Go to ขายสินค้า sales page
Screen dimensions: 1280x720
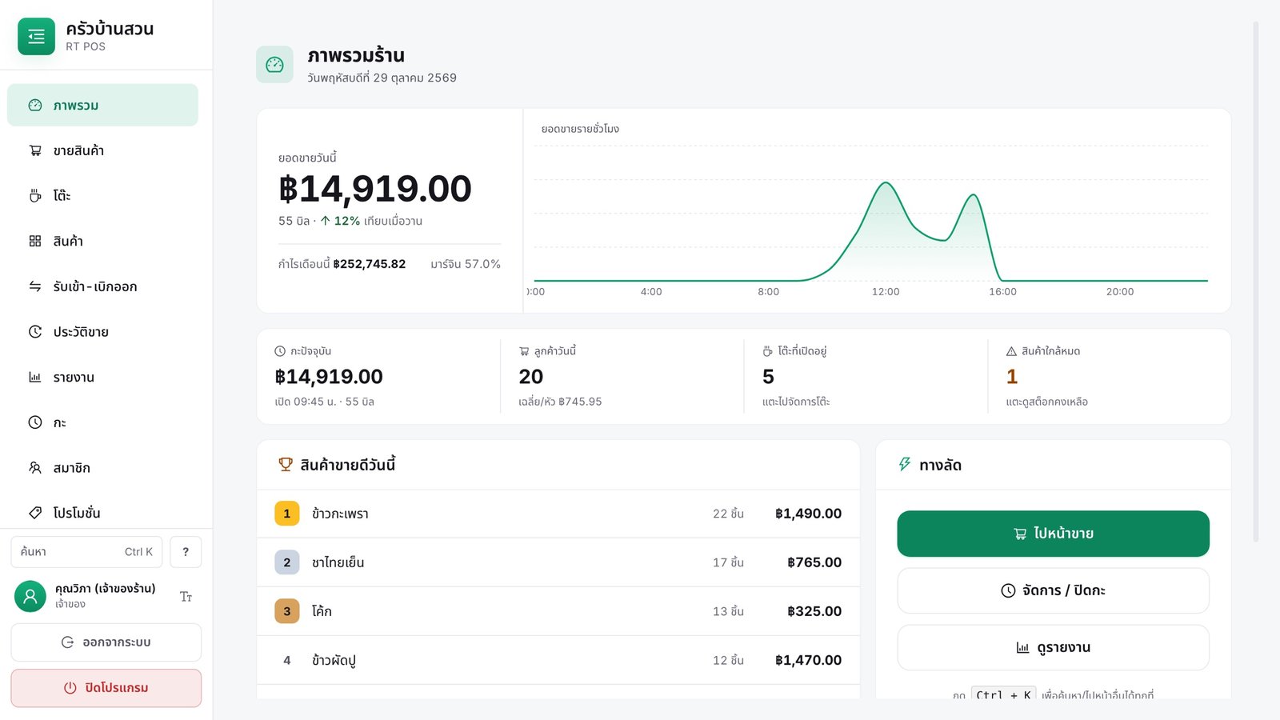tap(102, 150)
